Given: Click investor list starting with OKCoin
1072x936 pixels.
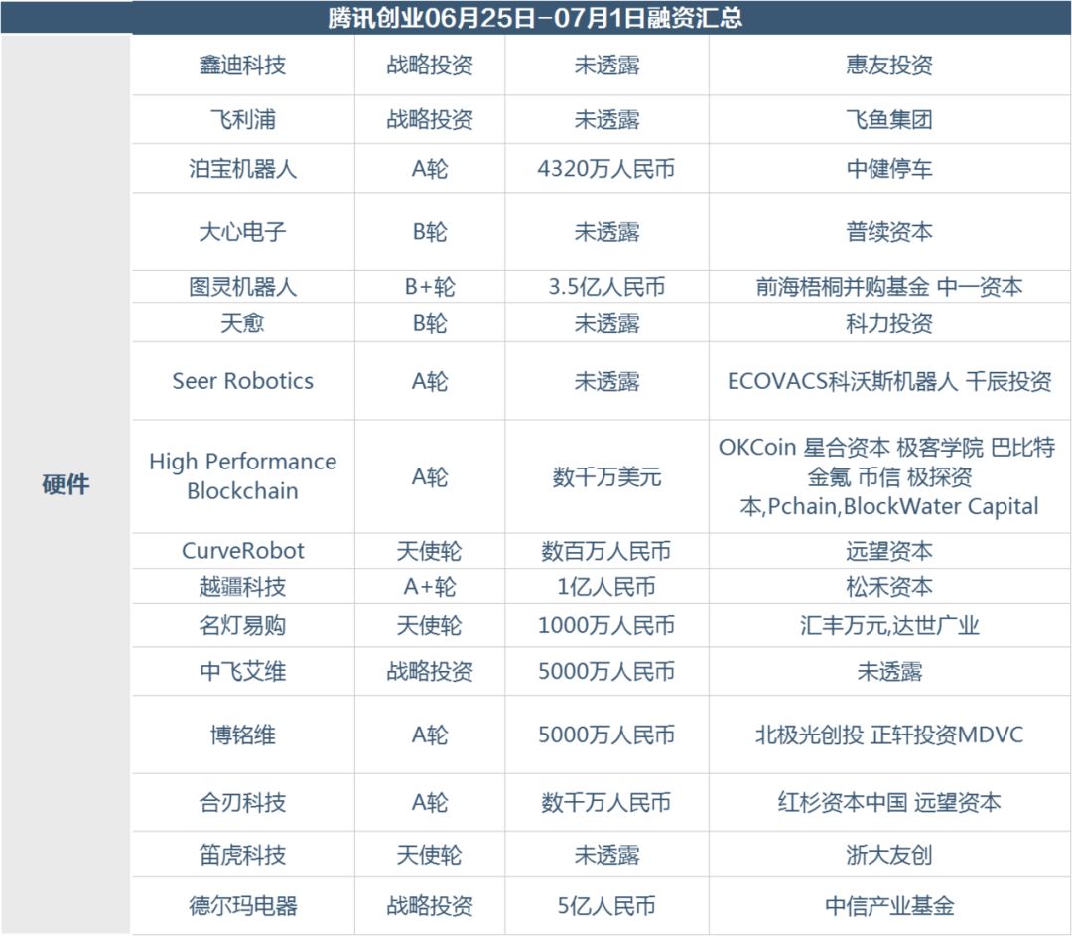Looking at the screenshot, I should tap(886, 477).
